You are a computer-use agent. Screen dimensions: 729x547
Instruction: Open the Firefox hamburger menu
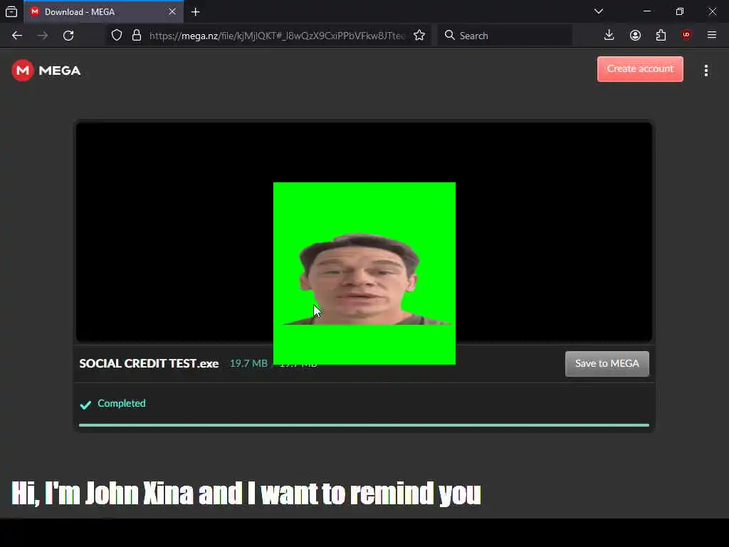[712, 36]
